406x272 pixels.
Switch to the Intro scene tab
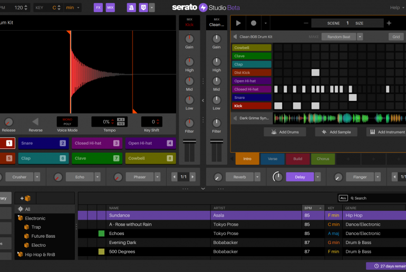coord(247,158)
